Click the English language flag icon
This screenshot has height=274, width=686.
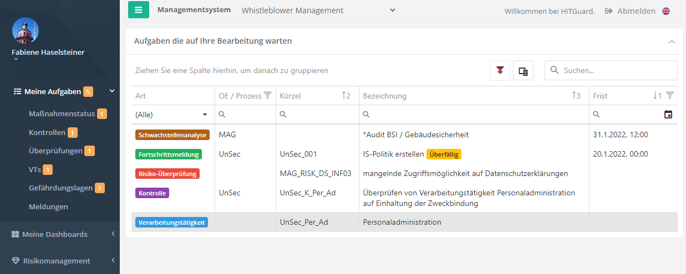666,11
